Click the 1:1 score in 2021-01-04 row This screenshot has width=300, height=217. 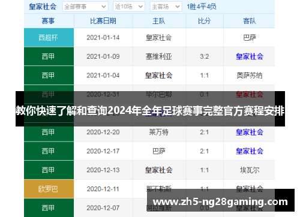(x=205, y=76)
